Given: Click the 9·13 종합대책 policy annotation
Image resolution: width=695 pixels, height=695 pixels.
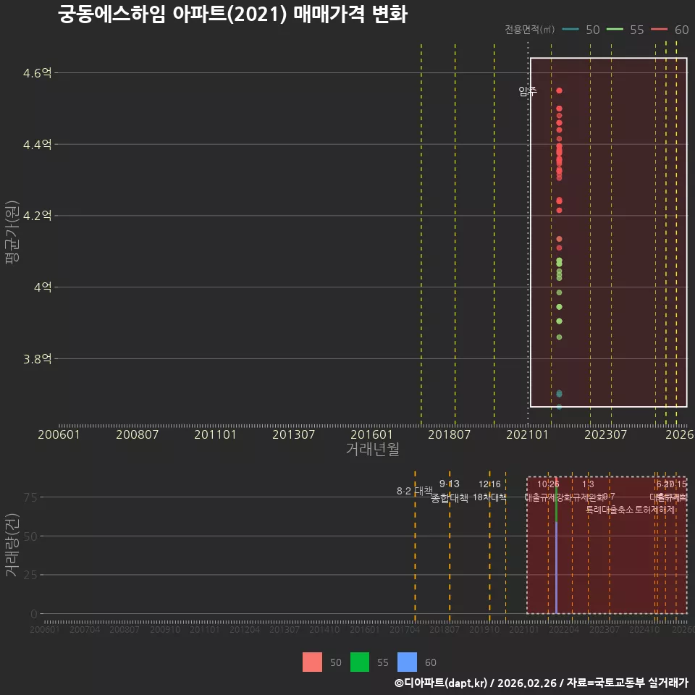Looking at the screenshot, I should tap(449, 491).
